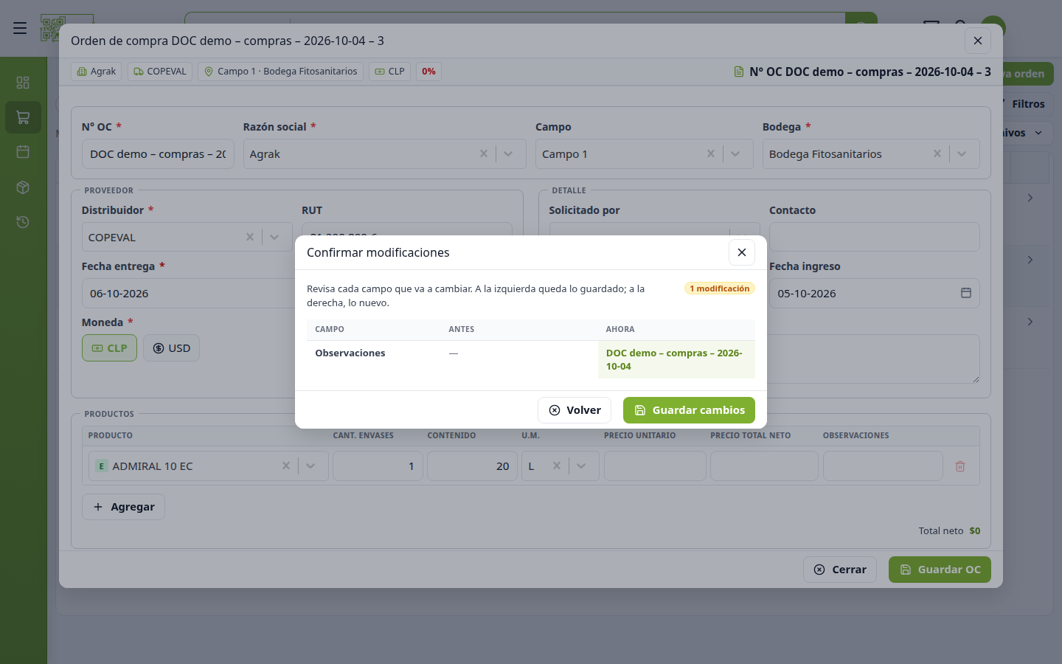This screenshot has width=1062, height=664.
Task: Click the trash icon for ADMIRAL 10 EC row
Action: click(x=960, y=466)
